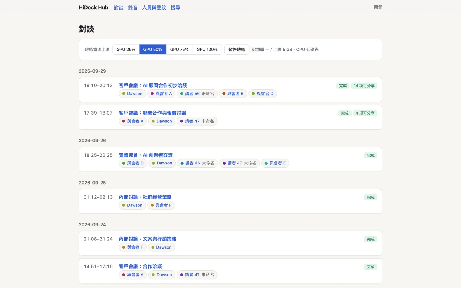Open the 對談 nav tab
This screenshot has width=461, height=288.
[x=119, y=7]
